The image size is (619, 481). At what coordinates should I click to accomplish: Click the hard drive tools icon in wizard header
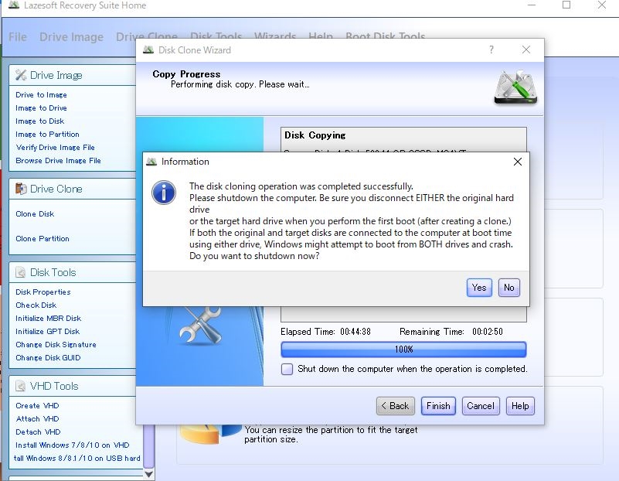515,87
